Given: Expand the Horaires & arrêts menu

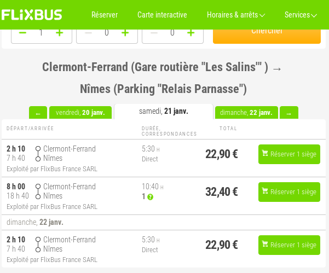Looking at the screenshot, I should click(x=236, y=15).
